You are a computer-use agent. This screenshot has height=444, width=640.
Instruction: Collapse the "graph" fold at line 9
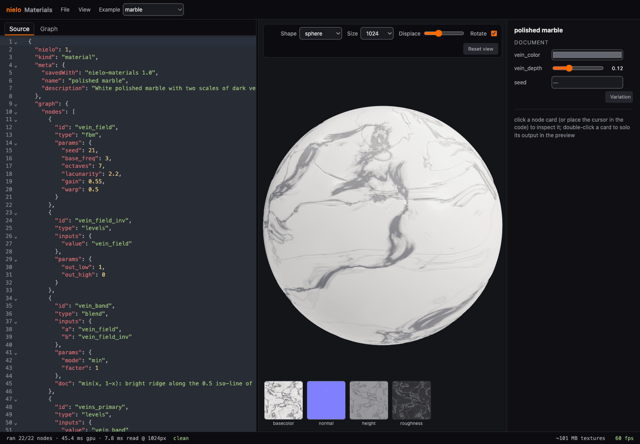pyautogui.click(x=16, y=104)
